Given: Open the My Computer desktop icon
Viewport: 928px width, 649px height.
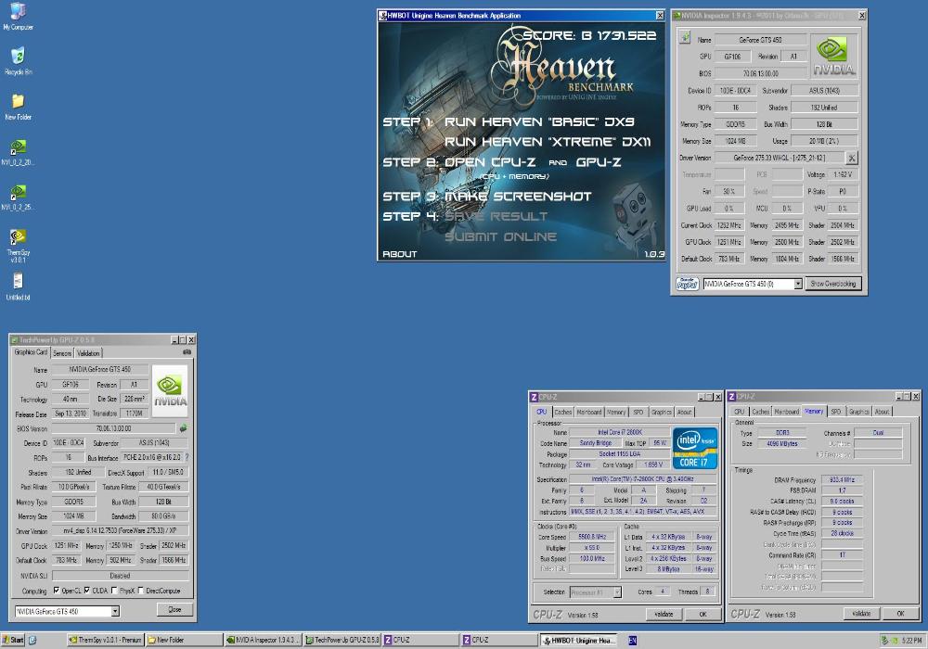Looking at the screenshot, I should [x=18, y=17].
